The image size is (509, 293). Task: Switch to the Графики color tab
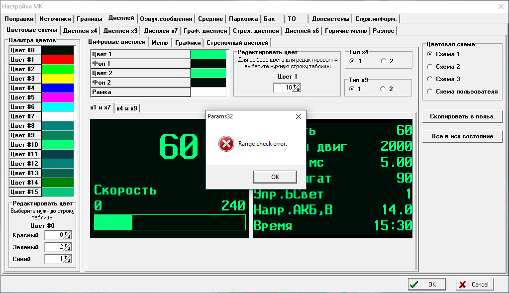tap(188, 43)
